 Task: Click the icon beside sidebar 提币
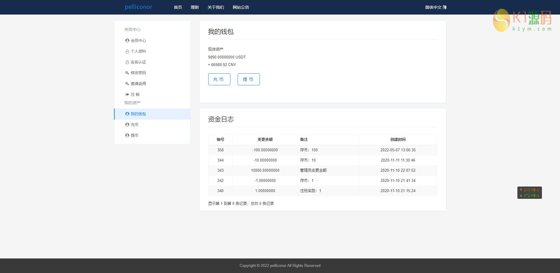127,136
